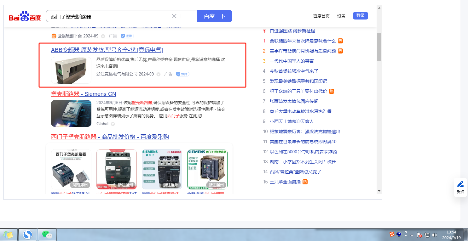This screenshot has height=241, width=468.
Task: Open hot topic 美联储四年来首次降息意味着什么
Action: click(303, 41)
